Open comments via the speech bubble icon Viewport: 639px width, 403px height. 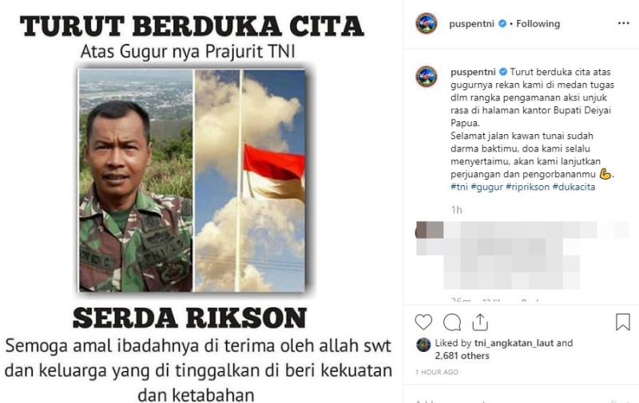click(452, 322)
